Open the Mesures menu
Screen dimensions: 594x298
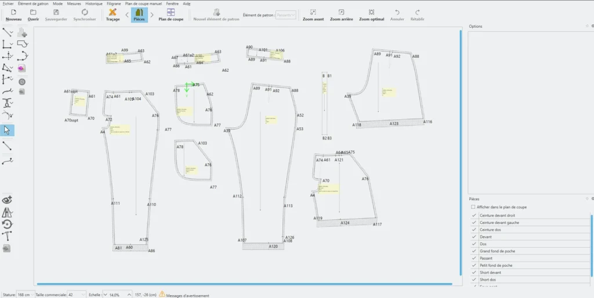(74, 3)
